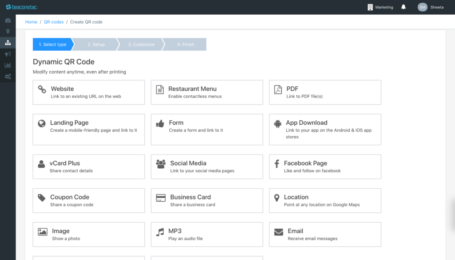Click the Form thumbs-up icon
Screen dimensions: 455x260
[x=160, y=123]
